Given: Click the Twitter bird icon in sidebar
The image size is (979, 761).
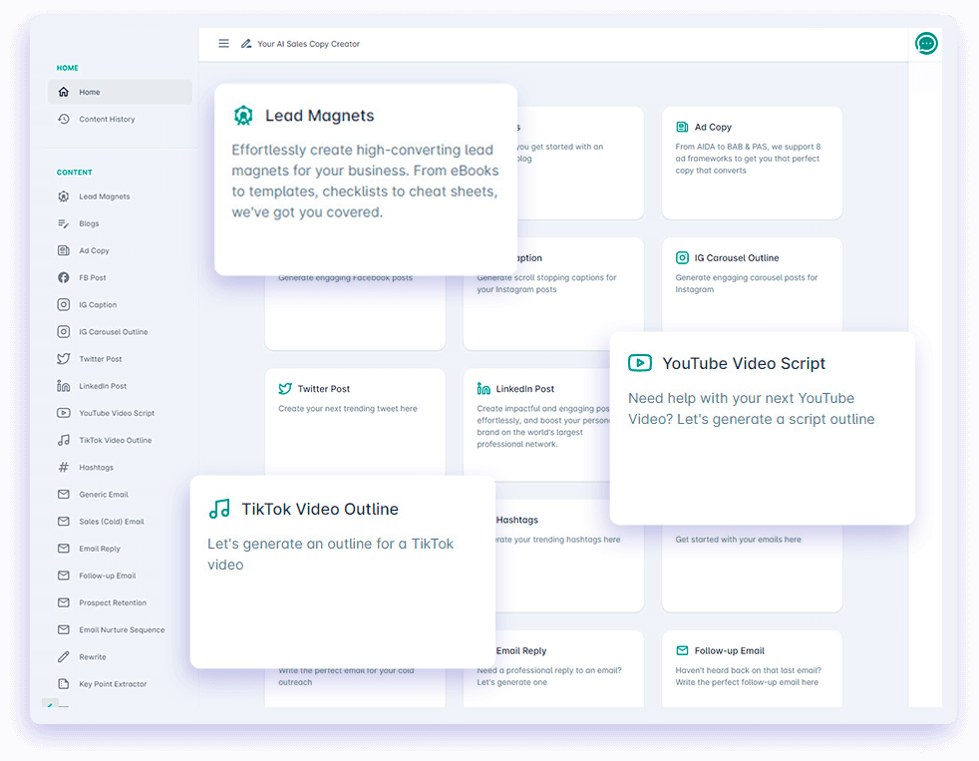Looking at the screenshot, I should tap(64, 359).
